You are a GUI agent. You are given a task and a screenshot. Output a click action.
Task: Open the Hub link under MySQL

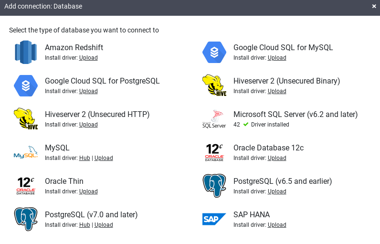84,158
